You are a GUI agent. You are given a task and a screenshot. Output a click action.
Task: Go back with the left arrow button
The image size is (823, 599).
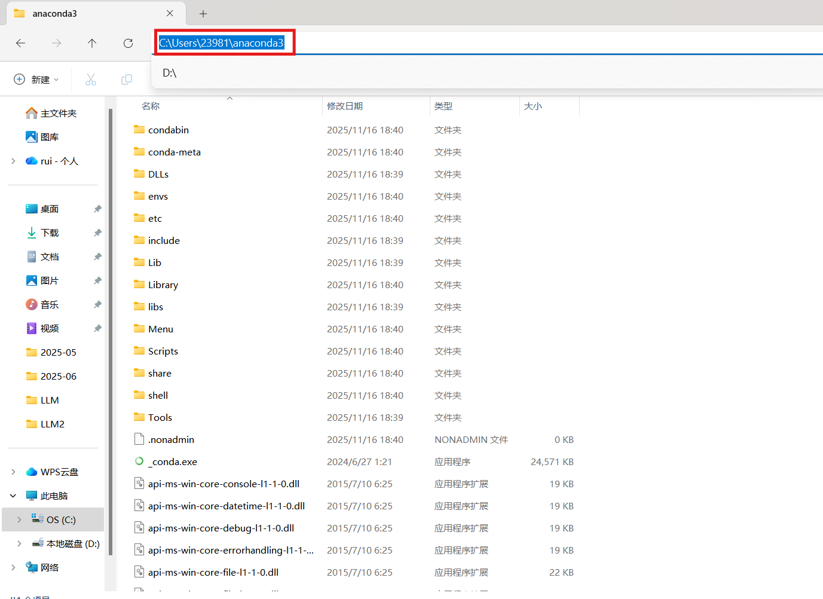[x=20, y=43]
